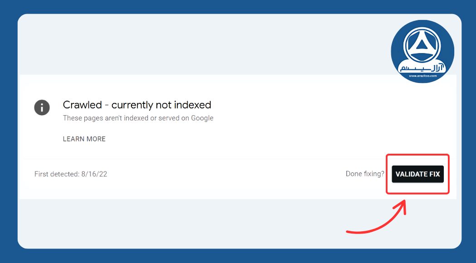Click the dark info badge left of the description

(42, 107)
